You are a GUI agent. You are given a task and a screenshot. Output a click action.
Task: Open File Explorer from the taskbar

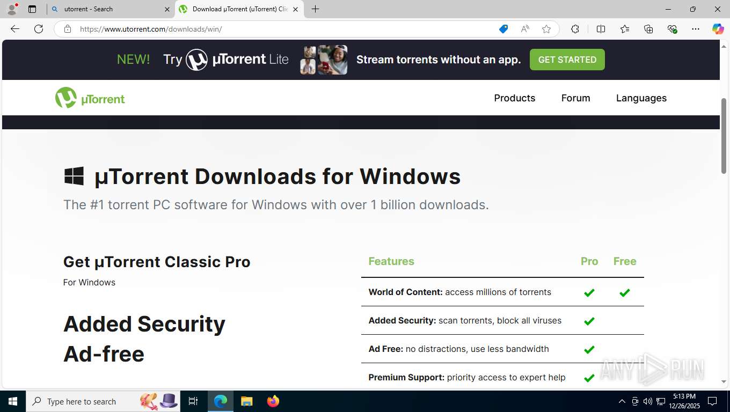tap(246, 401)
